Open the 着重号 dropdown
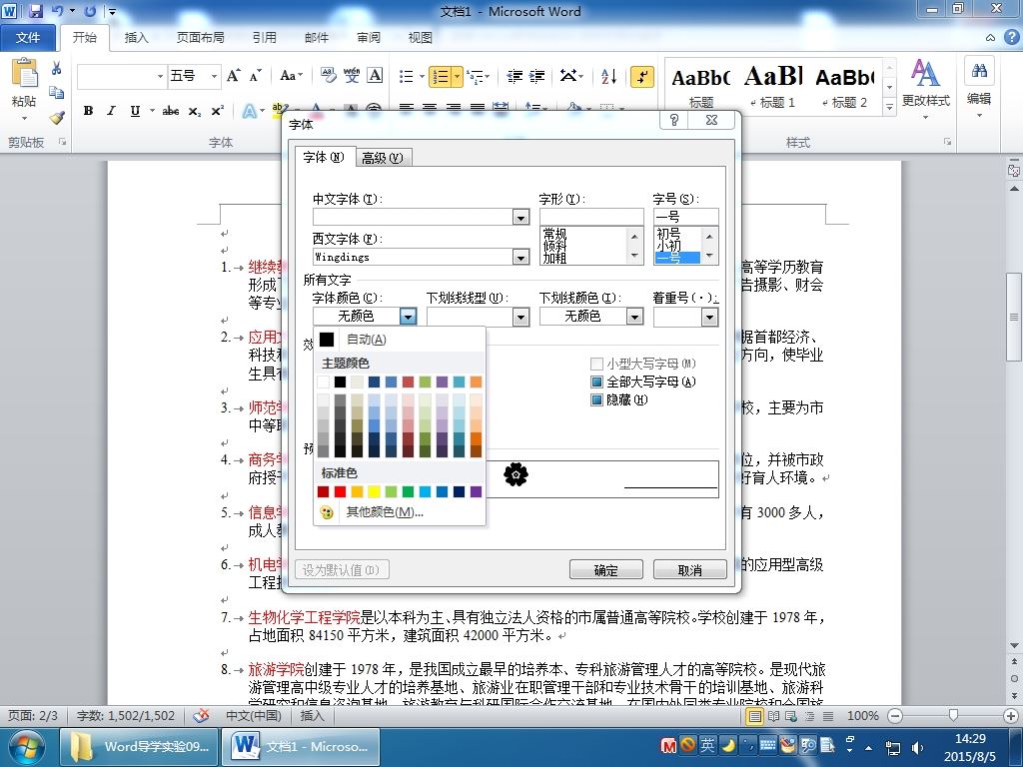Viewport: 1023px width, 767px height. pos(709,317)
